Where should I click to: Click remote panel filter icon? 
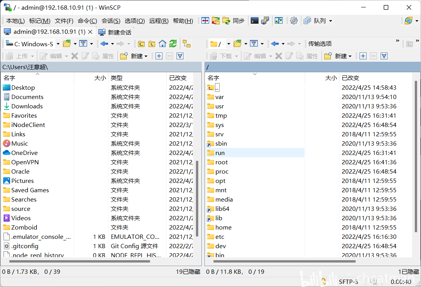[254, 44]
